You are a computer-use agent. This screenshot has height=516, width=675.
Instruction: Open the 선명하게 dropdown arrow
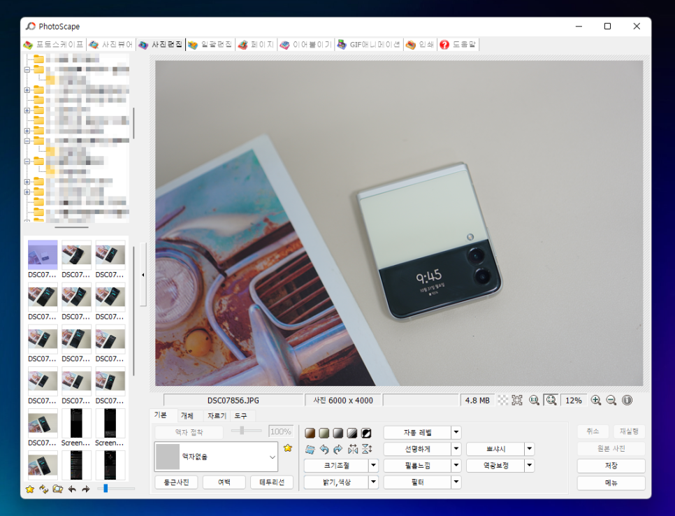coord(456,449)
